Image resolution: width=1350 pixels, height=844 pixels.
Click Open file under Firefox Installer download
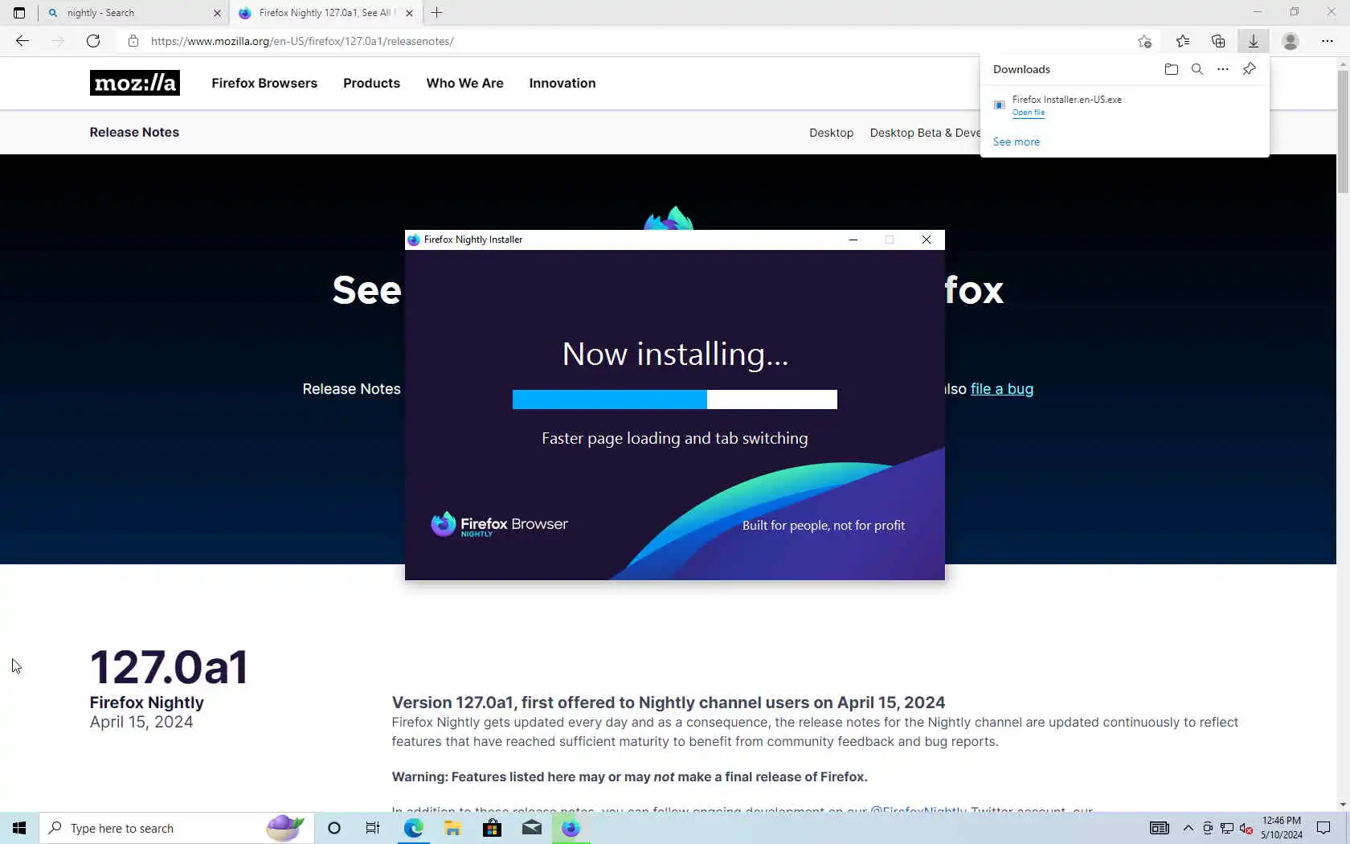pyautogui.click(x=1029, y=113)
